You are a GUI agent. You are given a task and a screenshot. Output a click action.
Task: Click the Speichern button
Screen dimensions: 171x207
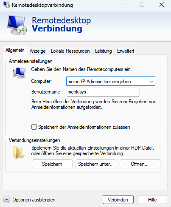[x=52, y=164]
